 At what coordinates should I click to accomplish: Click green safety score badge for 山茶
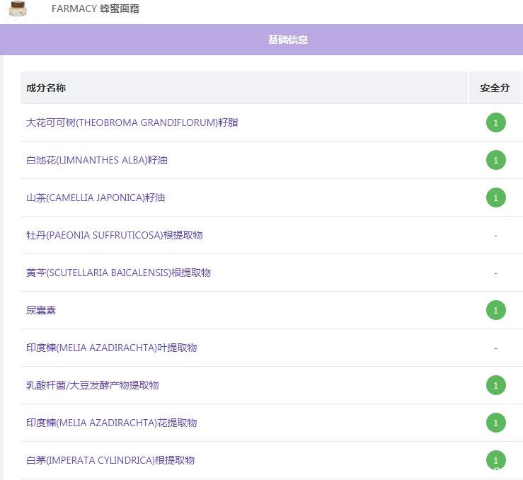pos(495,198)
